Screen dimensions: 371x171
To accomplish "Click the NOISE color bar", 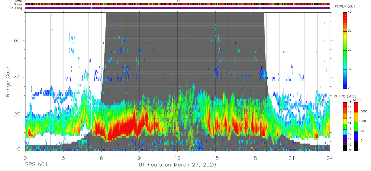I will [356, 126].
